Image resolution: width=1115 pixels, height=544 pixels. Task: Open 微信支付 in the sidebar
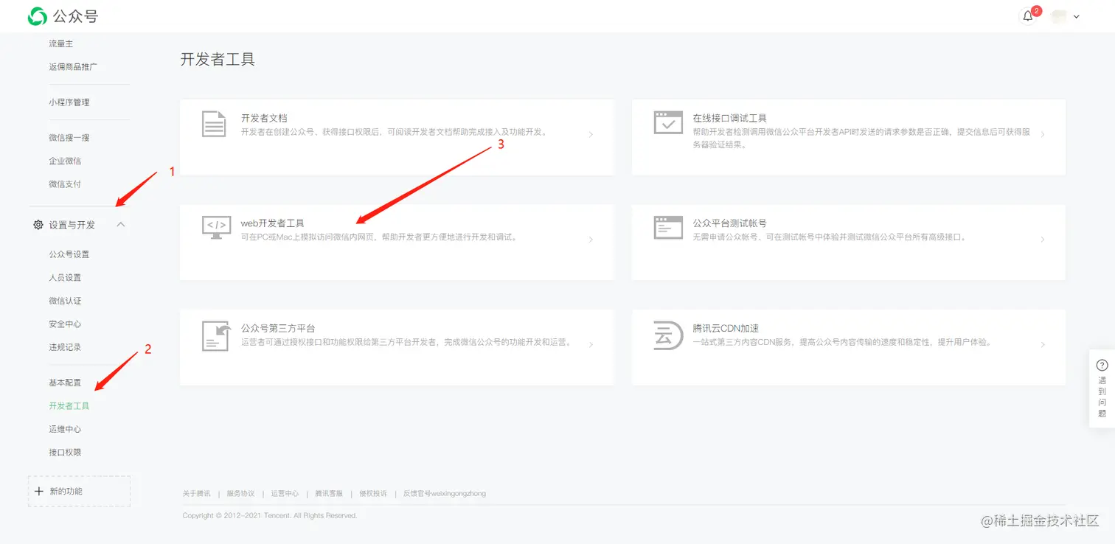pyautogui.click(x=65, y=184)
